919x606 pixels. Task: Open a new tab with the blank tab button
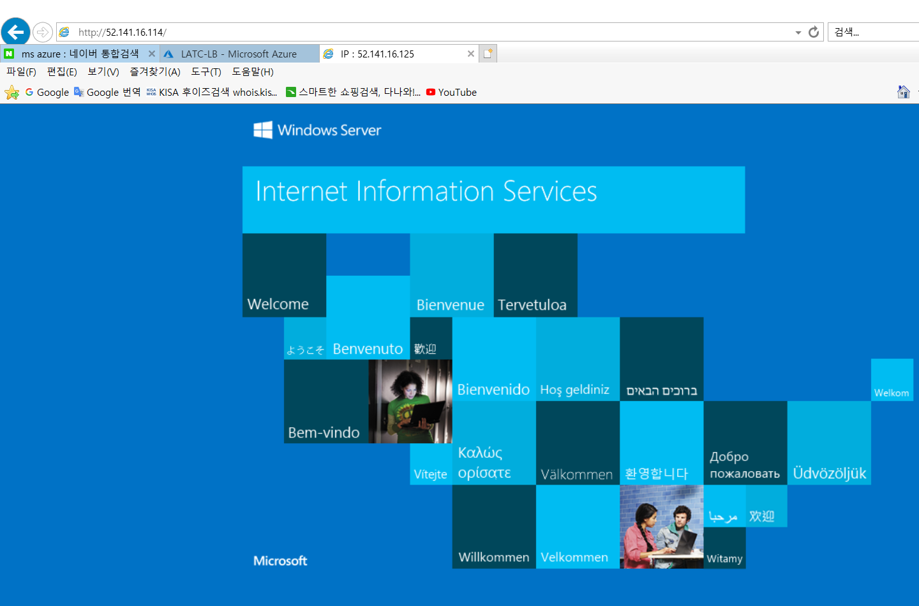(x=488, y=54)
